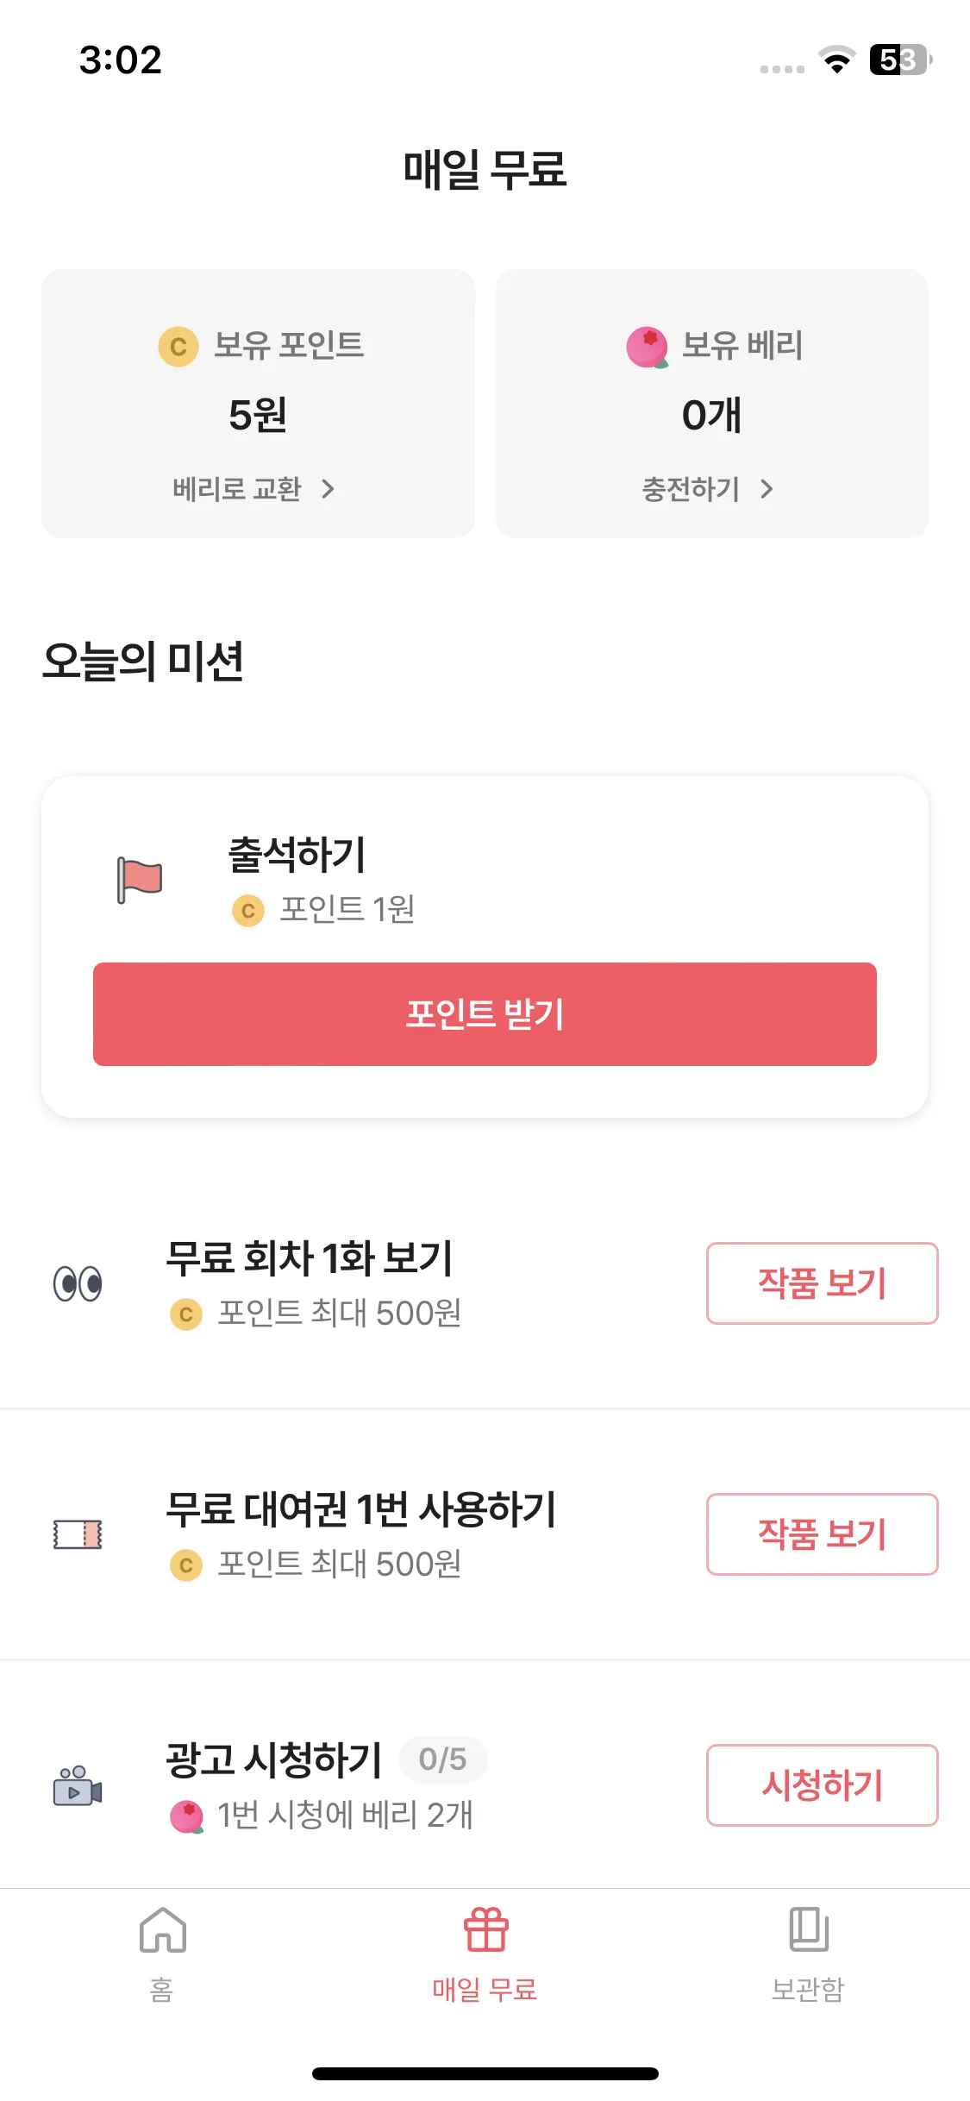970x2101 pixels.
Task: Tap the gold coin icon beside 보유 포인트
Action: point(178,347)
